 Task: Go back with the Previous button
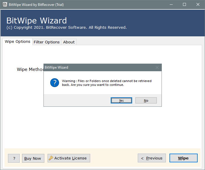[x=152, y=158]
